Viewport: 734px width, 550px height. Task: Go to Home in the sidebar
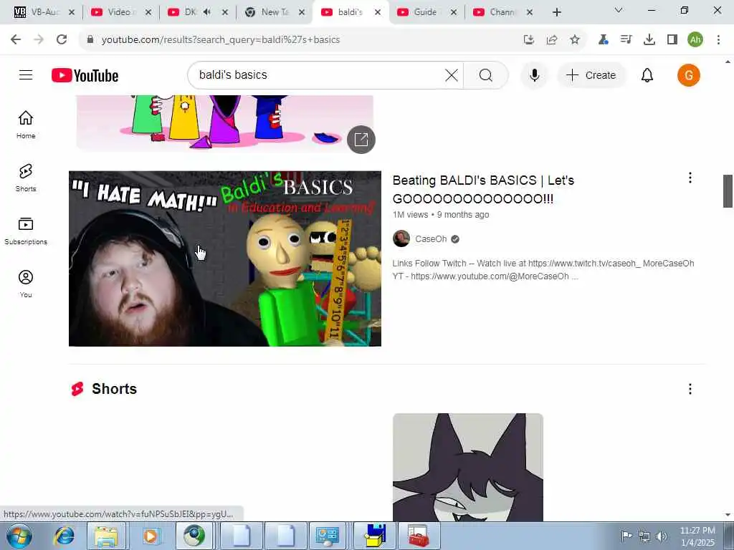[x=26, y=125]
